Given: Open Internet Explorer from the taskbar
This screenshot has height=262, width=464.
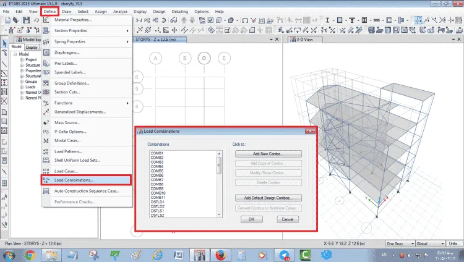Looking at the screenshot, I should pyautogui.click(x=157, y=255).
